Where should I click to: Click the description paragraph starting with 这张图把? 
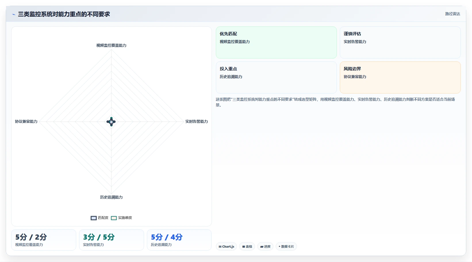coord(335,102)
